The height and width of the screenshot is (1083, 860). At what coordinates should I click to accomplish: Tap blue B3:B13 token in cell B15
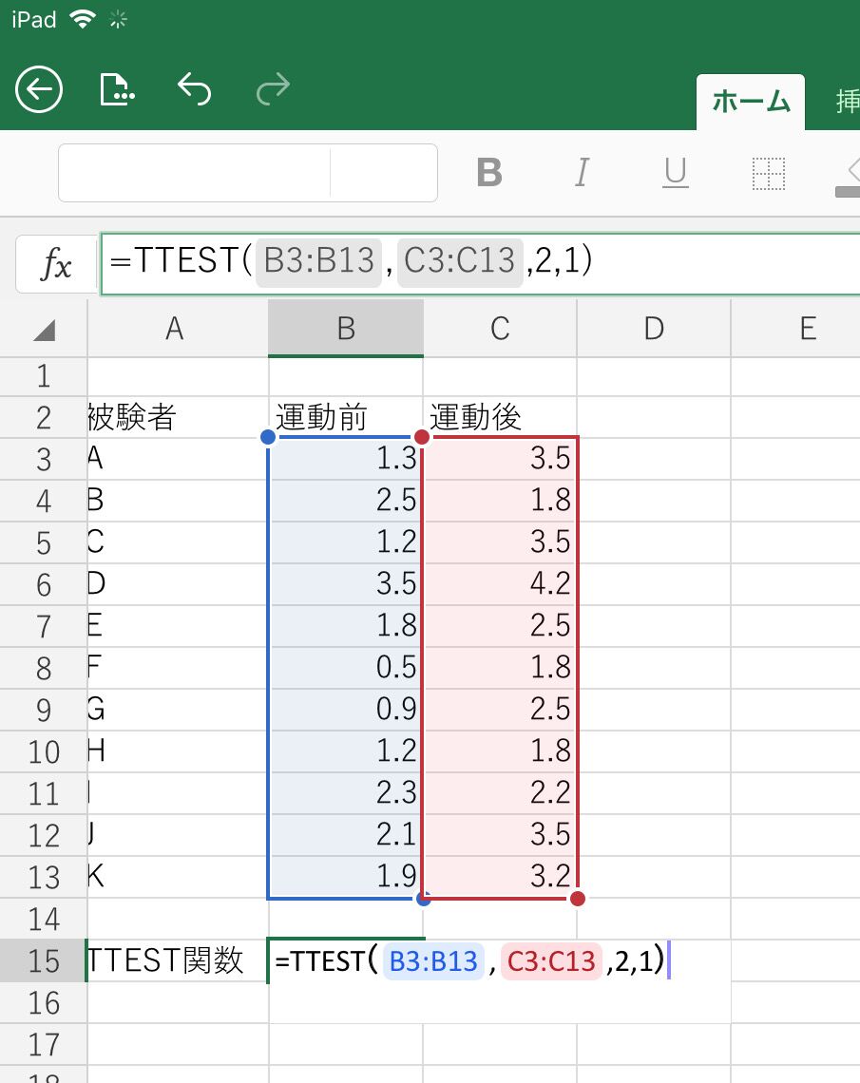point(433,961)
